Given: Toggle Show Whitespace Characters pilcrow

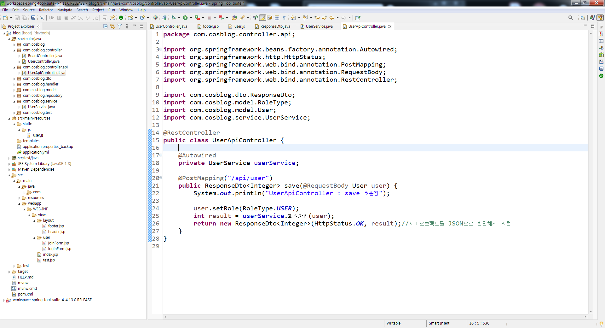Looking at the screenshot, I should click(284, 18).
